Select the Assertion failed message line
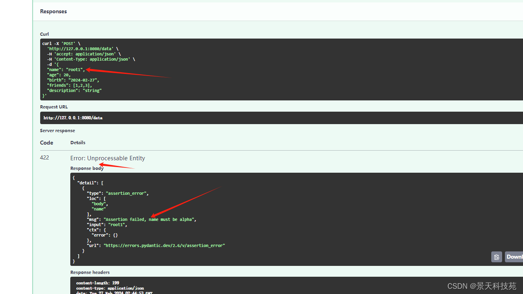The height and width of the screenshot is (294, 523). [141, 219]
